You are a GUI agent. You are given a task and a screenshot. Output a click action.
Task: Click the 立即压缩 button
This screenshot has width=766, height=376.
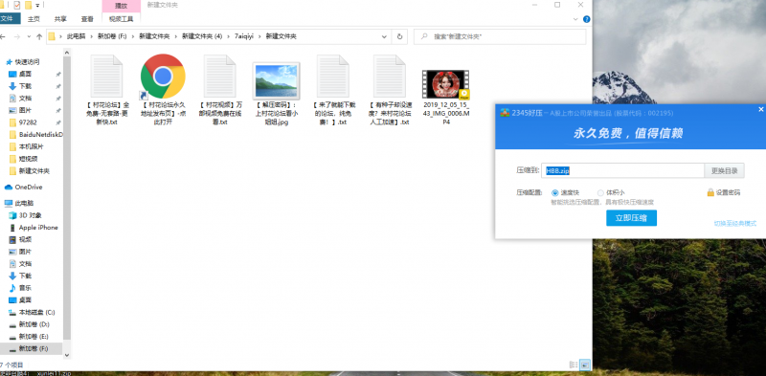[631, 218]
